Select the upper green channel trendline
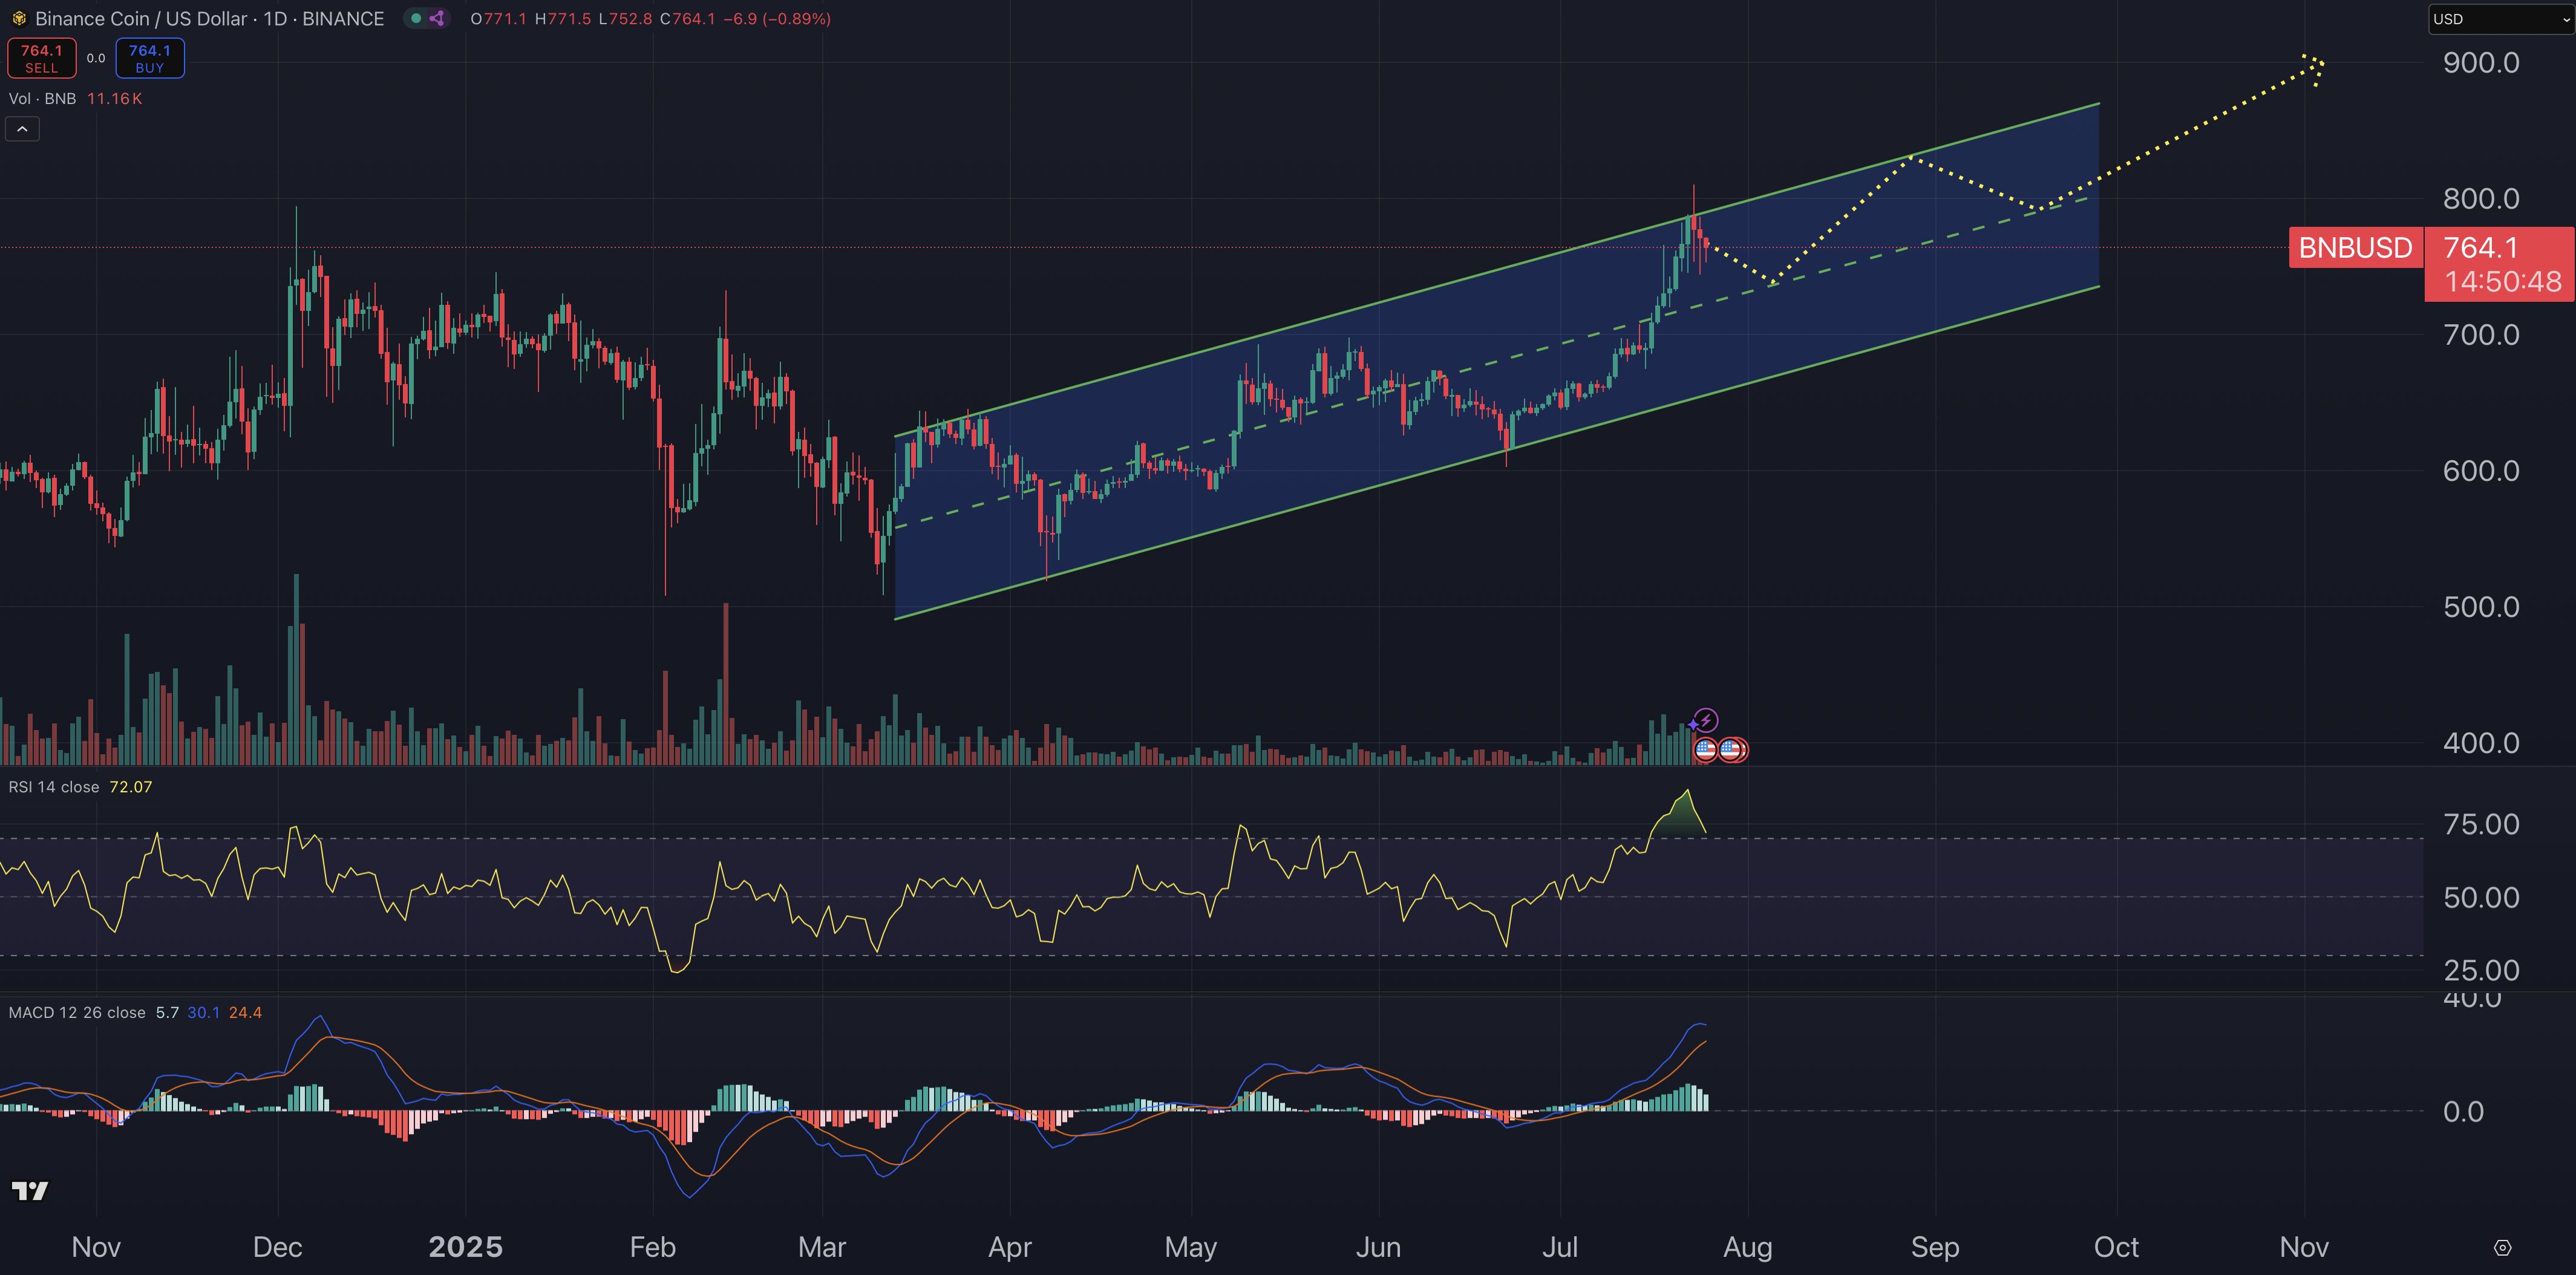 coord(1497,269)
